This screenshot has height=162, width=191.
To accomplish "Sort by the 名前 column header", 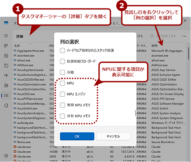I will [x=17, y=46].
